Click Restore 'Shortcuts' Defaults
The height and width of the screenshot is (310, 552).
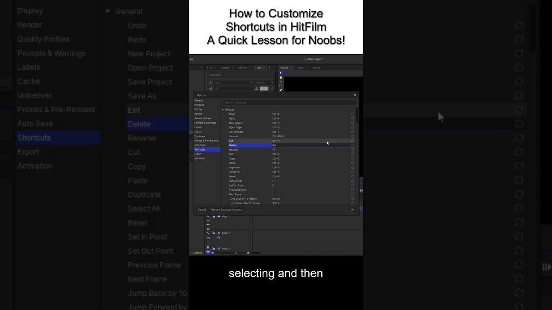[226, 210]
